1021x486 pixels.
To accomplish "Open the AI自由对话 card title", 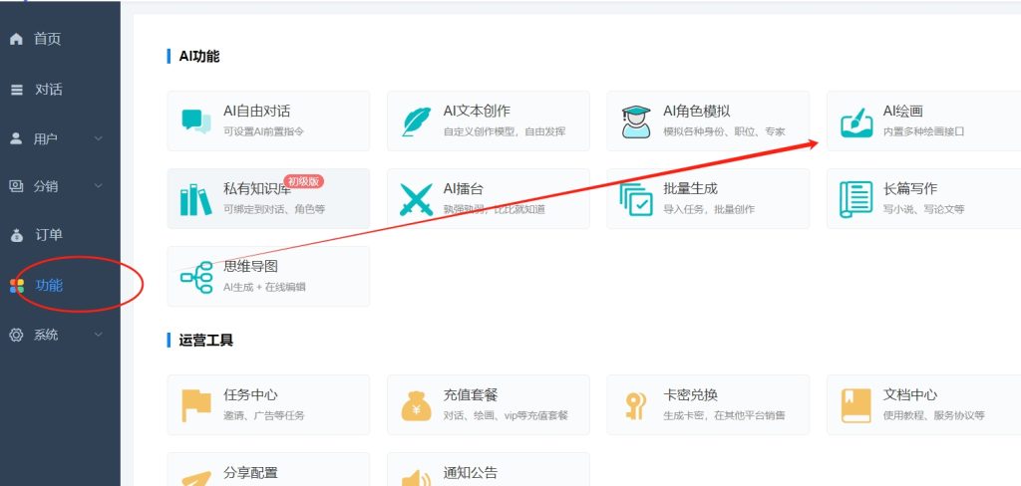I will pyautogui.click(x=256, y=112).
